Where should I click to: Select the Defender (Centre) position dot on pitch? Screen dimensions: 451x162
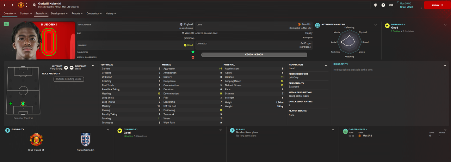tap(23, 103)
